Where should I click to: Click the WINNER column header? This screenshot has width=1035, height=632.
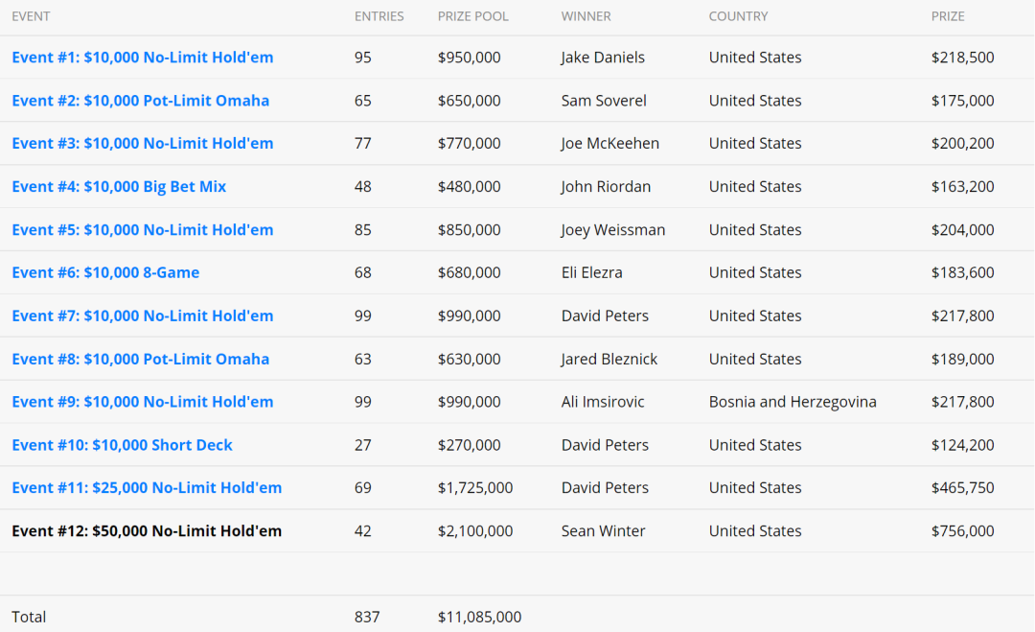[586, 16]
